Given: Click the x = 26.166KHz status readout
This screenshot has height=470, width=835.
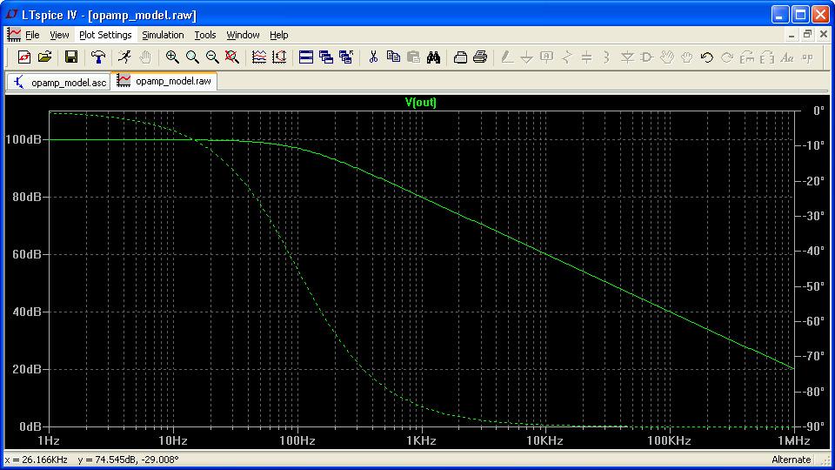Looking at the screenshot, I should click(x=37, y=460).
